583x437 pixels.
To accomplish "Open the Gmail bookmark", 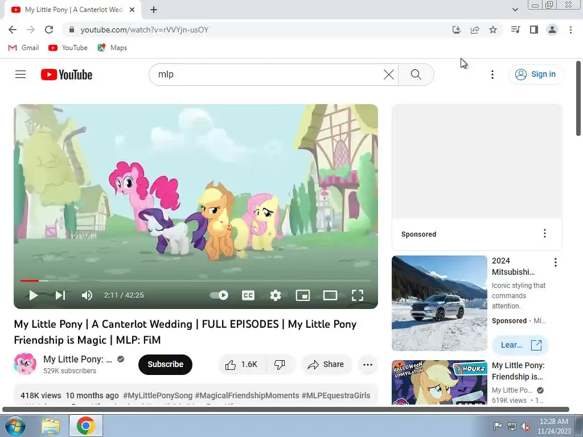I will [x=23, y=48].
